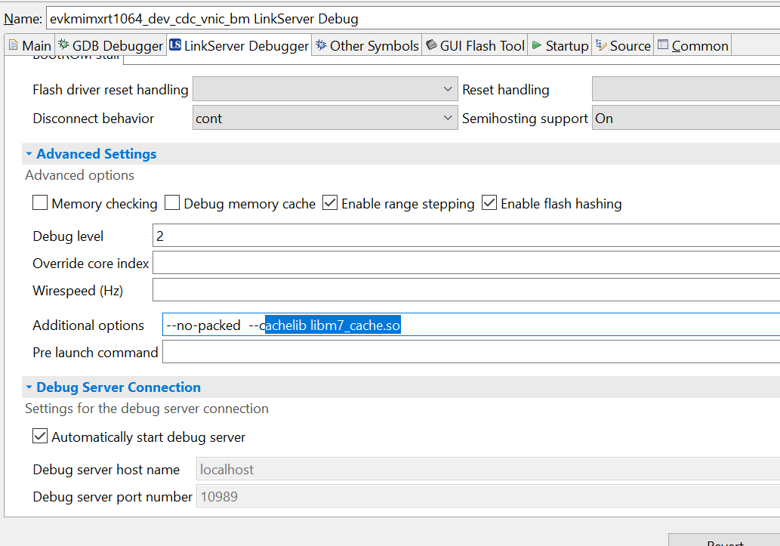Open the Disconnect behavior dropdown
Screen dimensions: 780x546
[x=325, y=119]
